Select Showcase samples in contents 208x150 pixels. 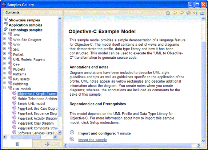point(24,20)
